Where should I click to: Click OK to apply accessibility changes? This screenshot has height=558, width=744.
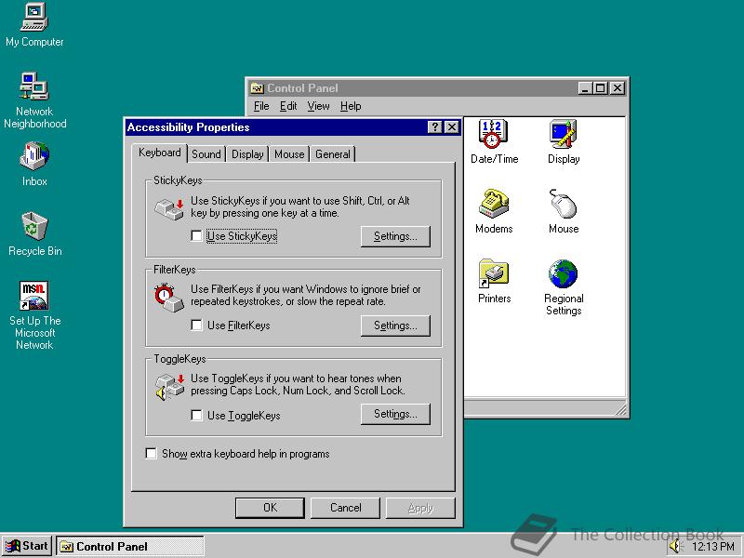coord(270,508)
